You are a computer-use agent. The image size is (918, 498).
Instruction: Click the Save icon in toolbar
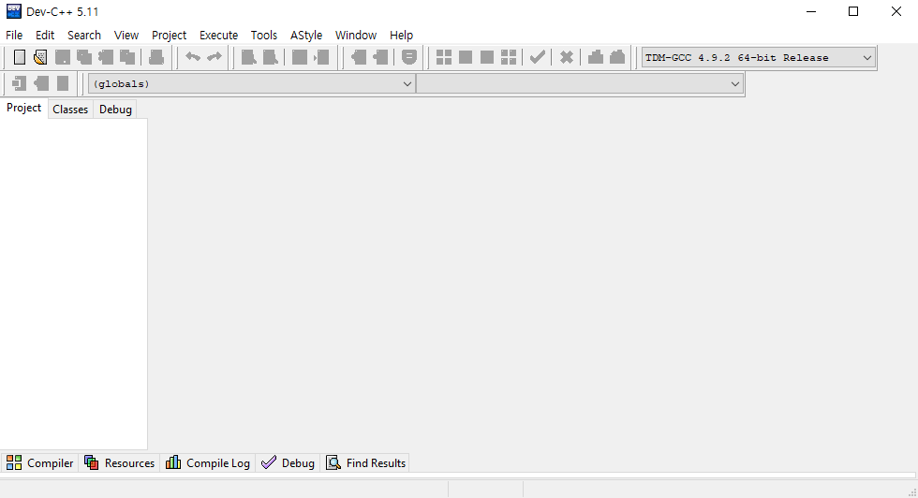63,57
